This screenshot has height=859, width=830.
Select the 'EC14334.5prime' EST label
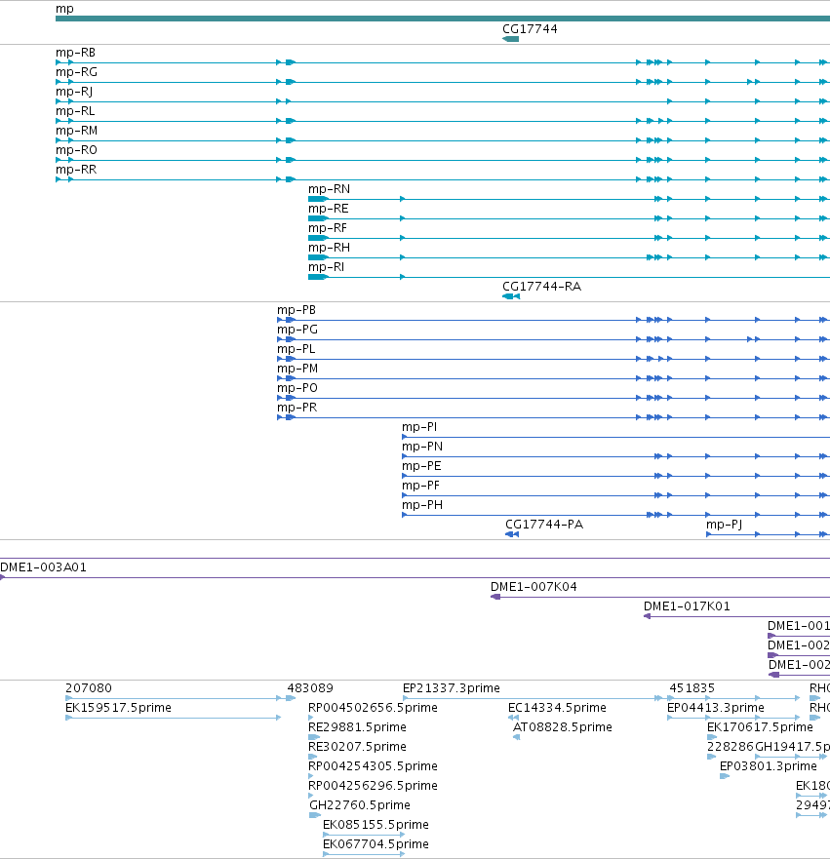557,708
